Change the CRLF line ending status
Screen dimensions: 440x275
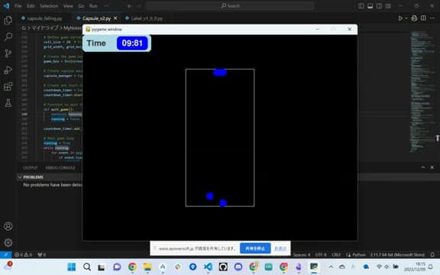click(336, 255)
